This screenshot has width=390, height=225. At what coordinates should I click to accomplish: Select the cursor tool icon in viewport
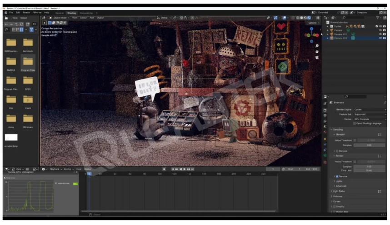(x=45, y=22)
